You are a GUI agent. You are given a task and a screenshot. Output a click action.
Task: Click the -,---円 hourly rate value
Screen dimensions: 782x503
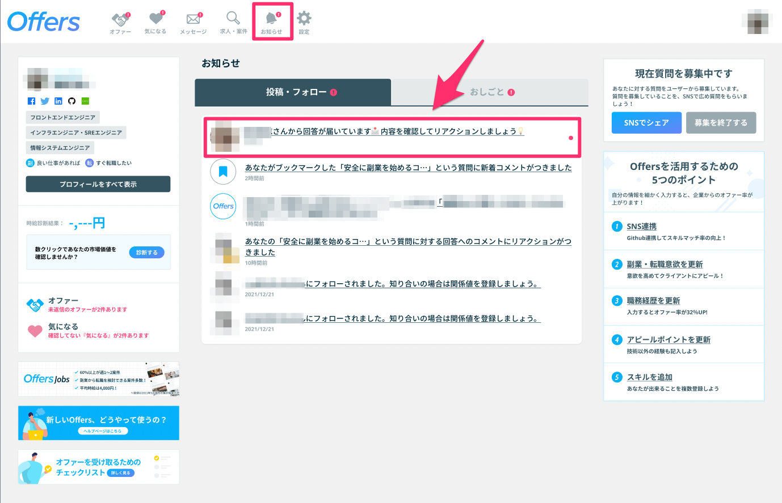87,223
